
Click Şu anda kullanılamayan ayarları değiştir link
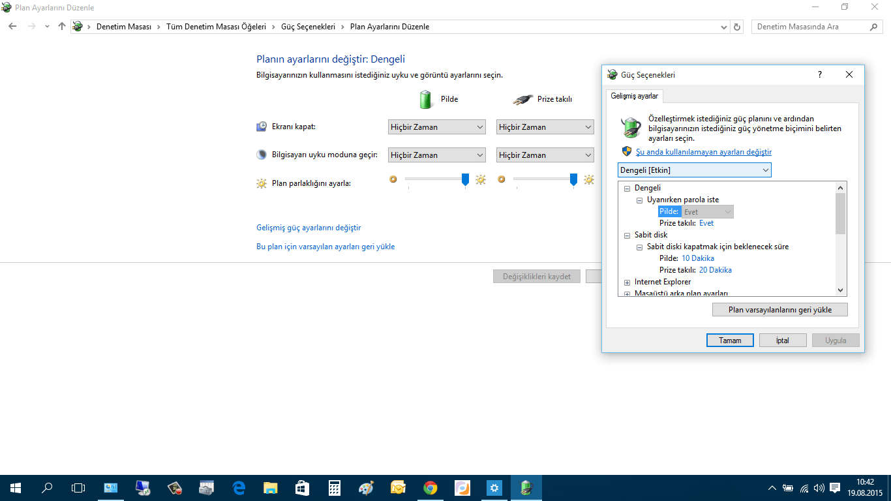pyautogui.click(x=704, y=152)
